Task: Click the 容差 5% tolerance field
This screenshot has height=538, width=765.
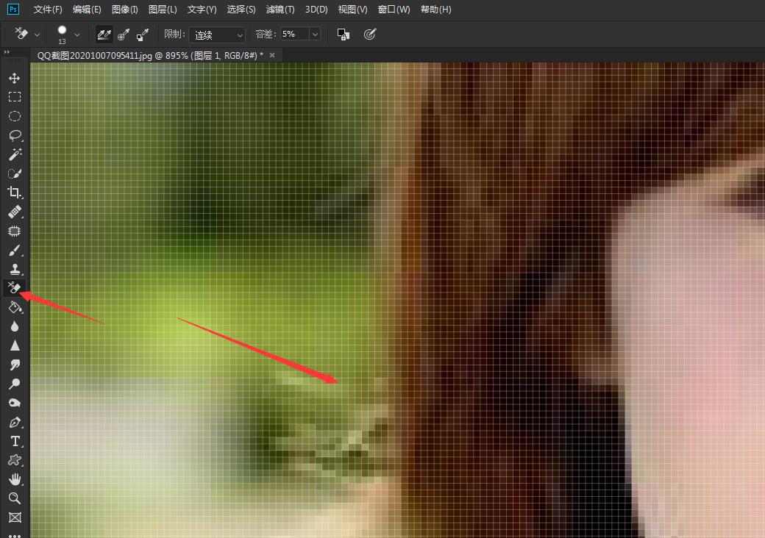Action: point(295,34)
